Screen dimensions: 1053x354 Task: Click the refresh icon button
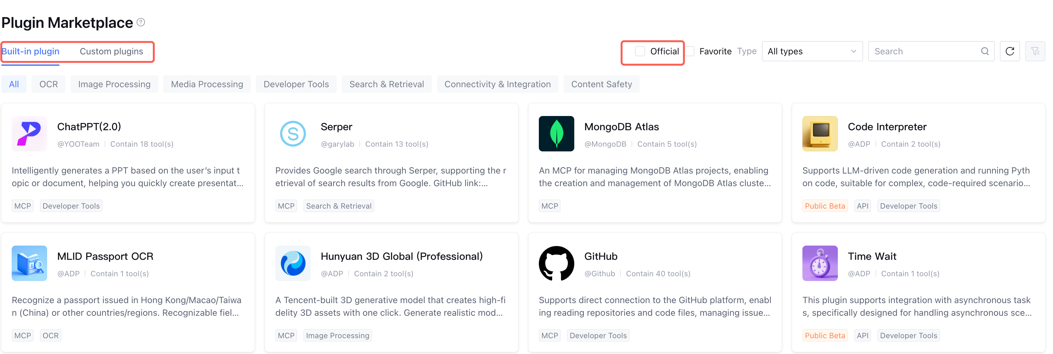click(x=1009, y=51)
